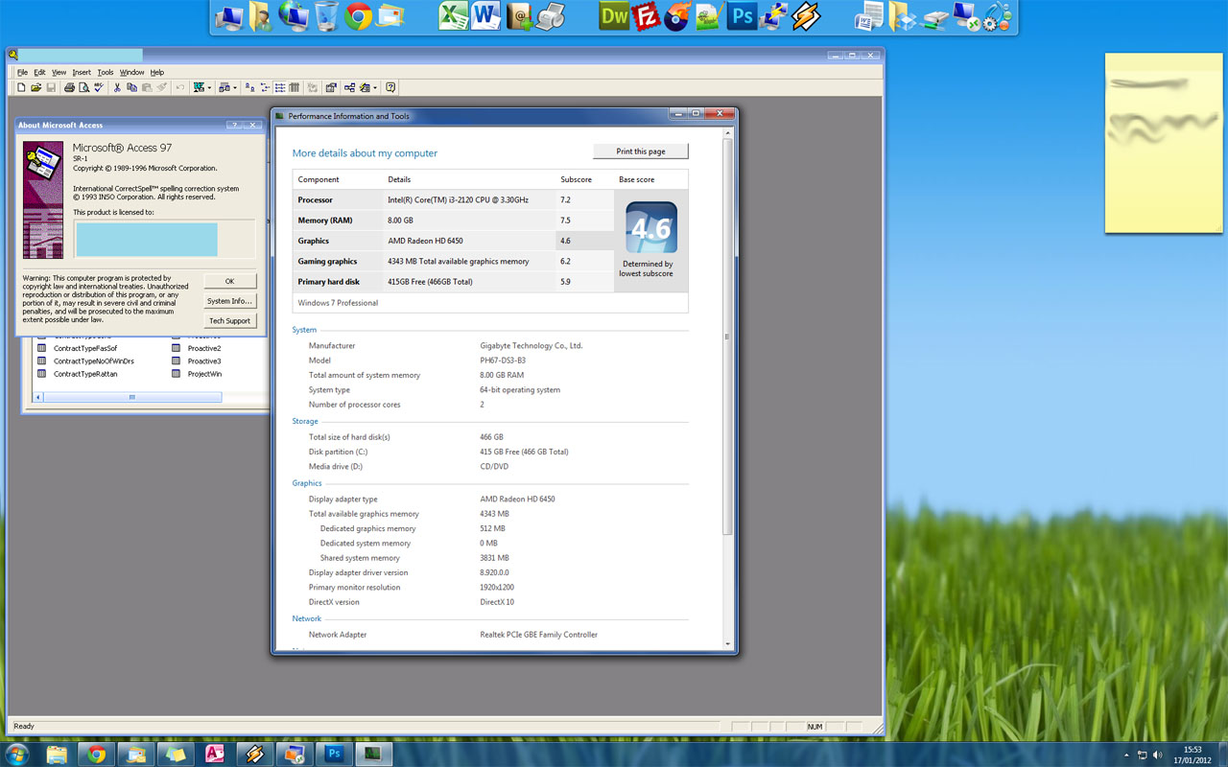
Task: Launch Winamp from the top dock
Action: click(x=806, y=16)
